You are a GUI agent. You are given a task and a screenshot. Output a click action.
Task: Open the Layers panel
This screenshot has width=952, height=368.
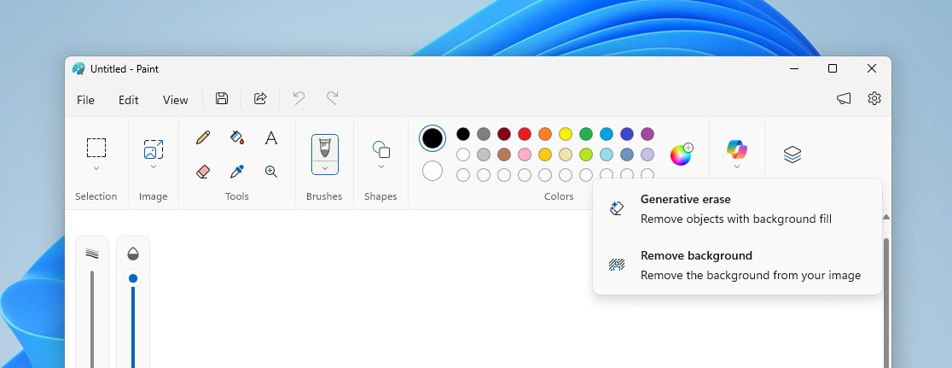(x=792, y=155)
